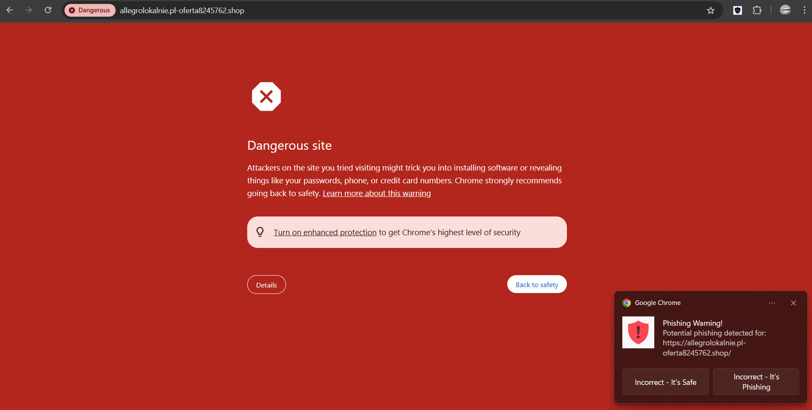Open the shield extension icon
Viewport: 812px width, 410px height.
click(x=737, y=10)
